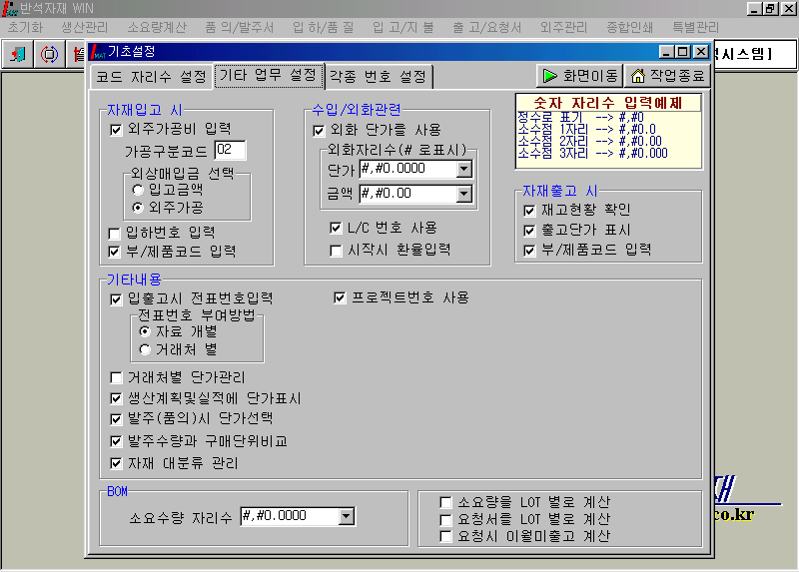This screenshot has width=799, height=572.
Task: Open the 각종 번호 설정 tab
Action: 379,77
